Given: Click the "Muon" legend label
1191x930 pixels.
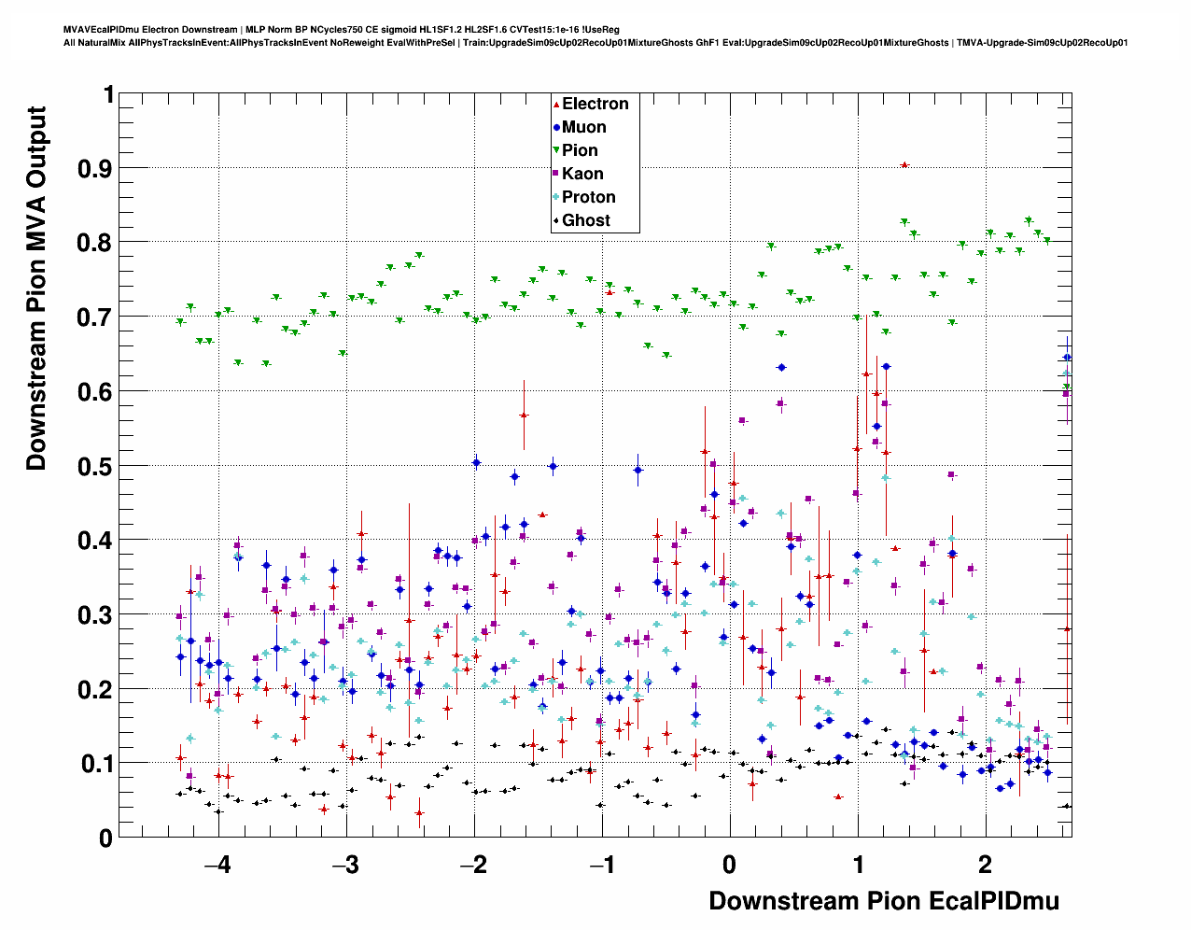Looking at the screenshot, I should pos(584,127).
